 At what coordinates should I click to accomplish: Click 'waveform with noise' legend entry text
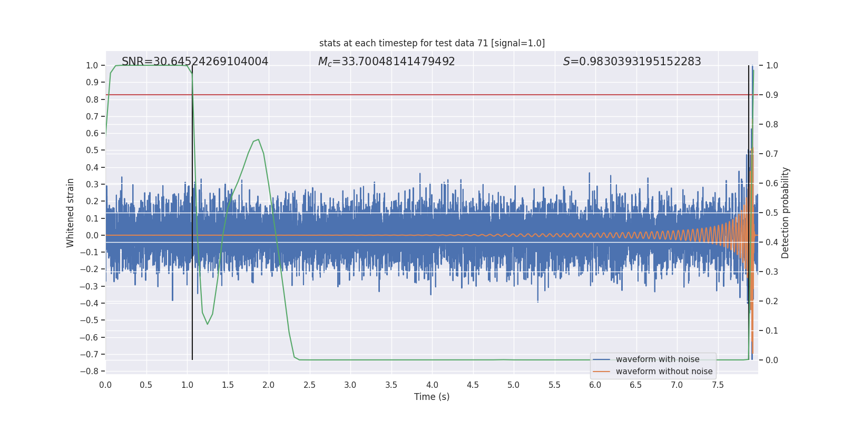pos(657,359)
